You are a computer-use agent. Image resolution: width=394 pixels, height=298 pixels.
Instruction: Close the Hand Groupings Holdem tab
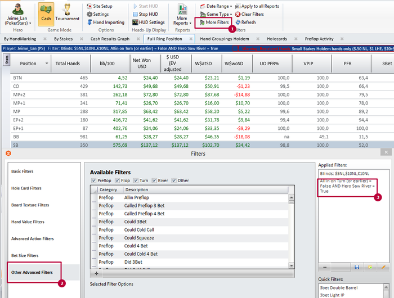(258, 39)
